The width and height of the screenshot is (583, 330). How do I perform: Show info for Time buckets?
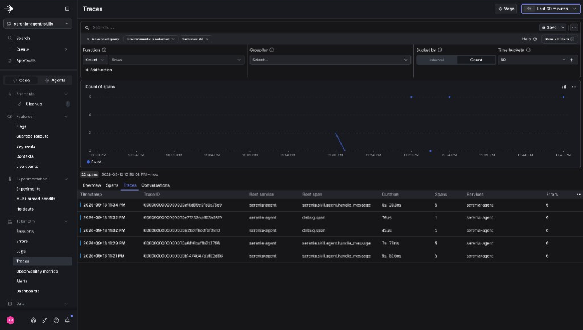(528, 50)
